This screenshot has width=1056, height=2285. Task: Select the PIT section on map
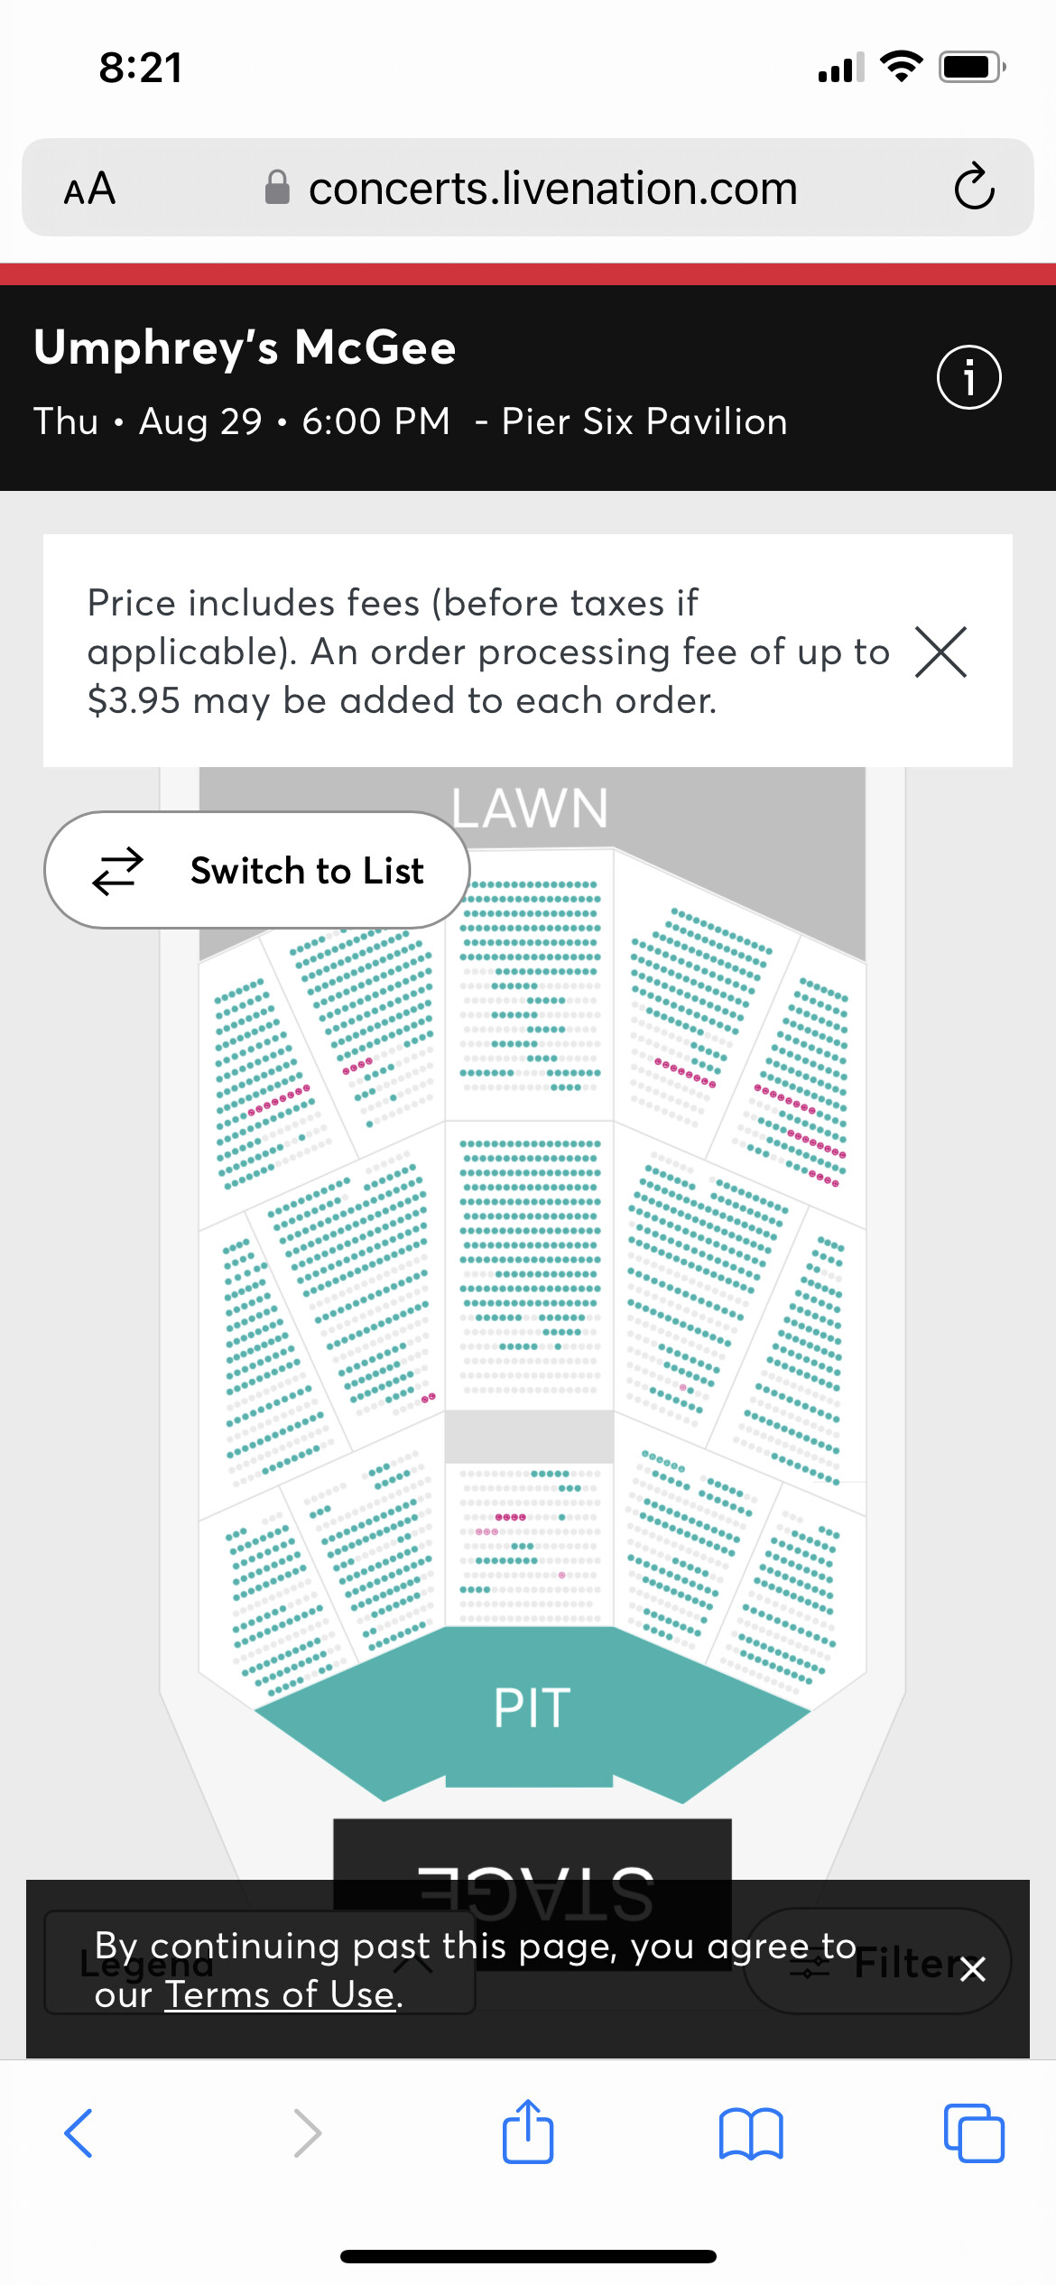(x=532, y=1708)
